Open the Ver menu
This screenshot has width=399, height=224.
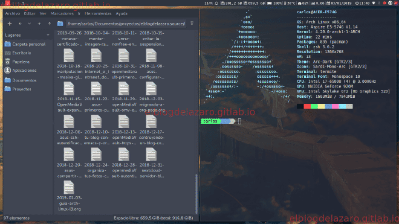[x=43, y=13]
